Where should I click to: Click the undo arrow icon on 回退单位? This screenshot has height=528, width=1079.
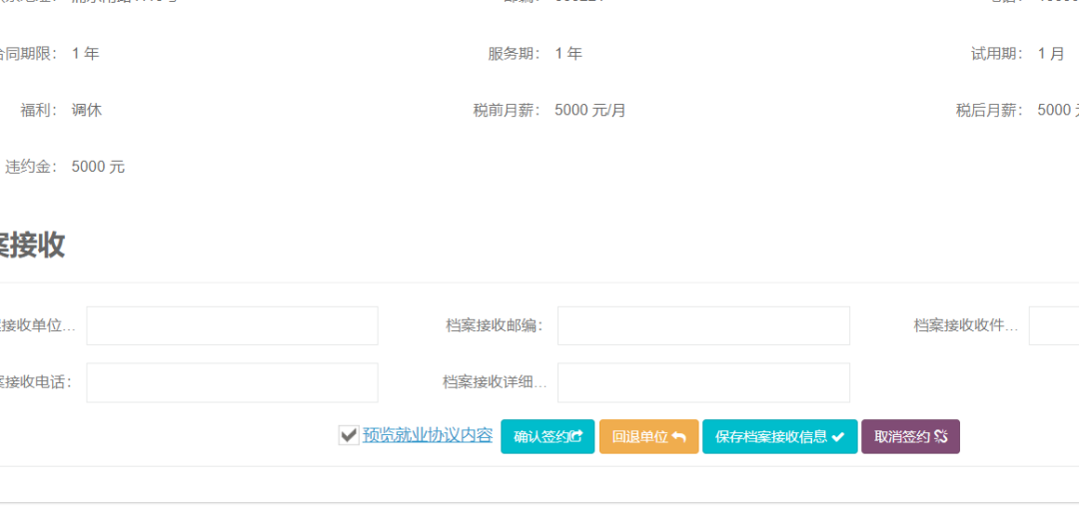(x=679, y=437)
